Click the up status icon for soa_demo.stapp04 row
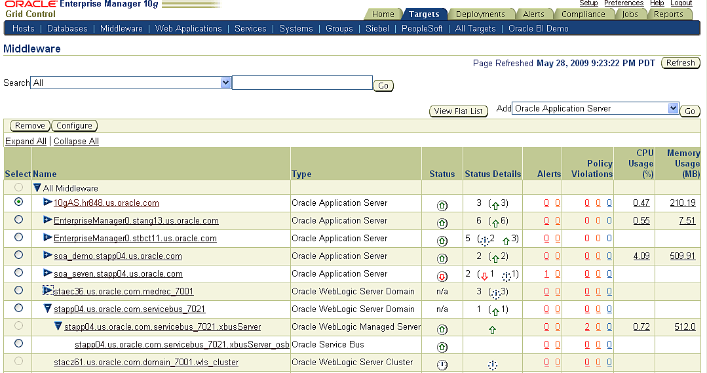Image resolution: width=707 pixels, height=373 pixels. [x=442, y=258]
